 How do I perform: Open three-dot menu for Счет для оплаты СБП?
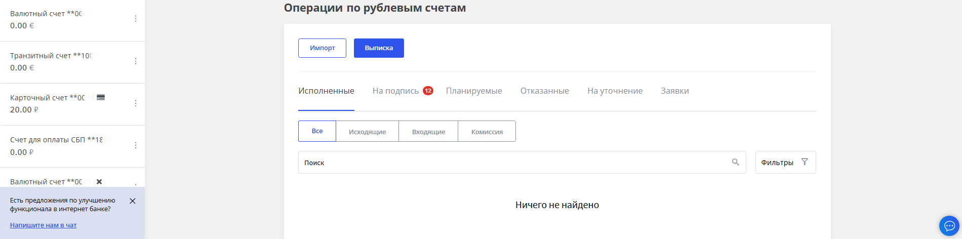[x=135, y=145]
